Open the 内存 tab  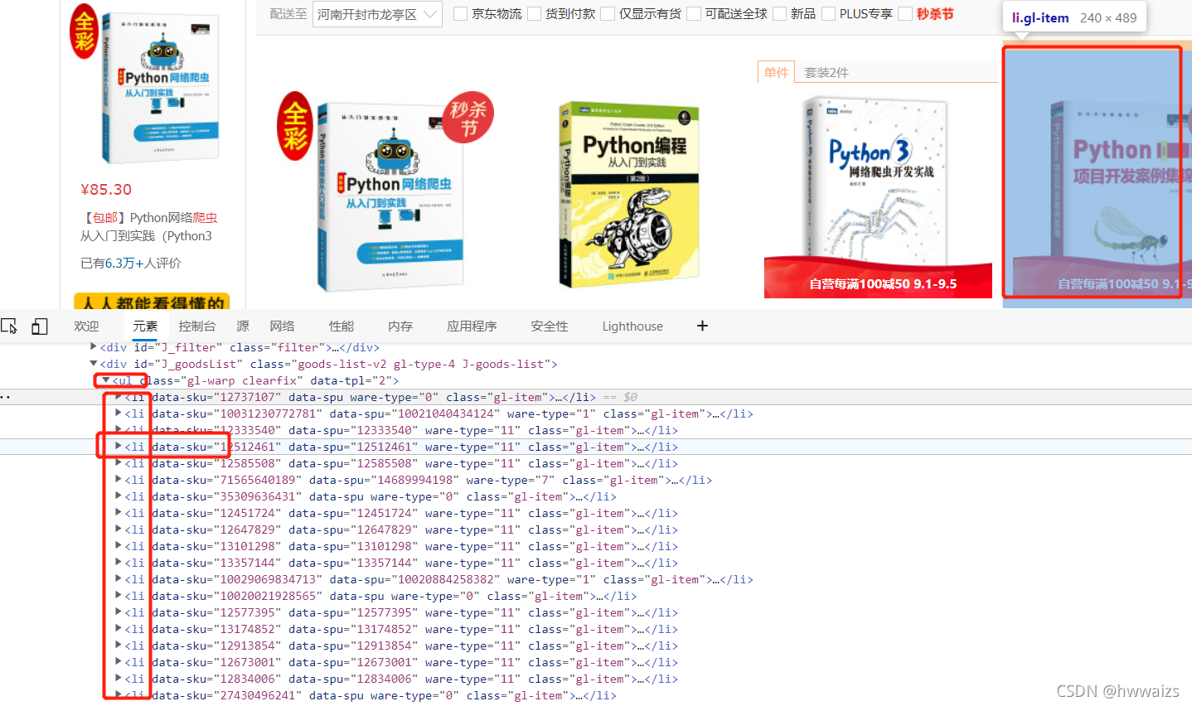(400, 326)
